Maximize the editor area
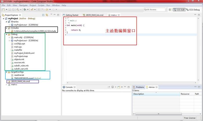Screen dimensions: 203x121 199,15
